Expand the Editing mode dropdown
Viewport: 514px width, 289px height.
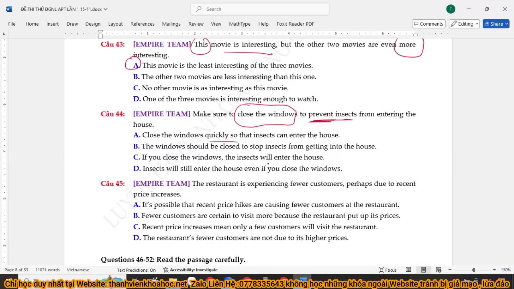[465, 24]
